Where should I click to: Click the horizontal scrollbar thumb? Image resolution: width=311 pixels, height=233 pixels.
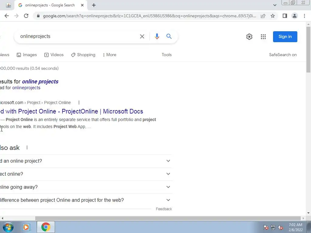pyautogui.click(x=168, y=218)
